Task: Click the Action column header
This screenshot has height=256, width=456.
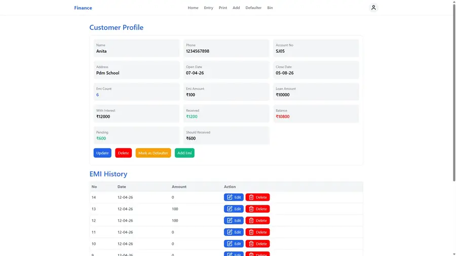Action: coord(230,187)
